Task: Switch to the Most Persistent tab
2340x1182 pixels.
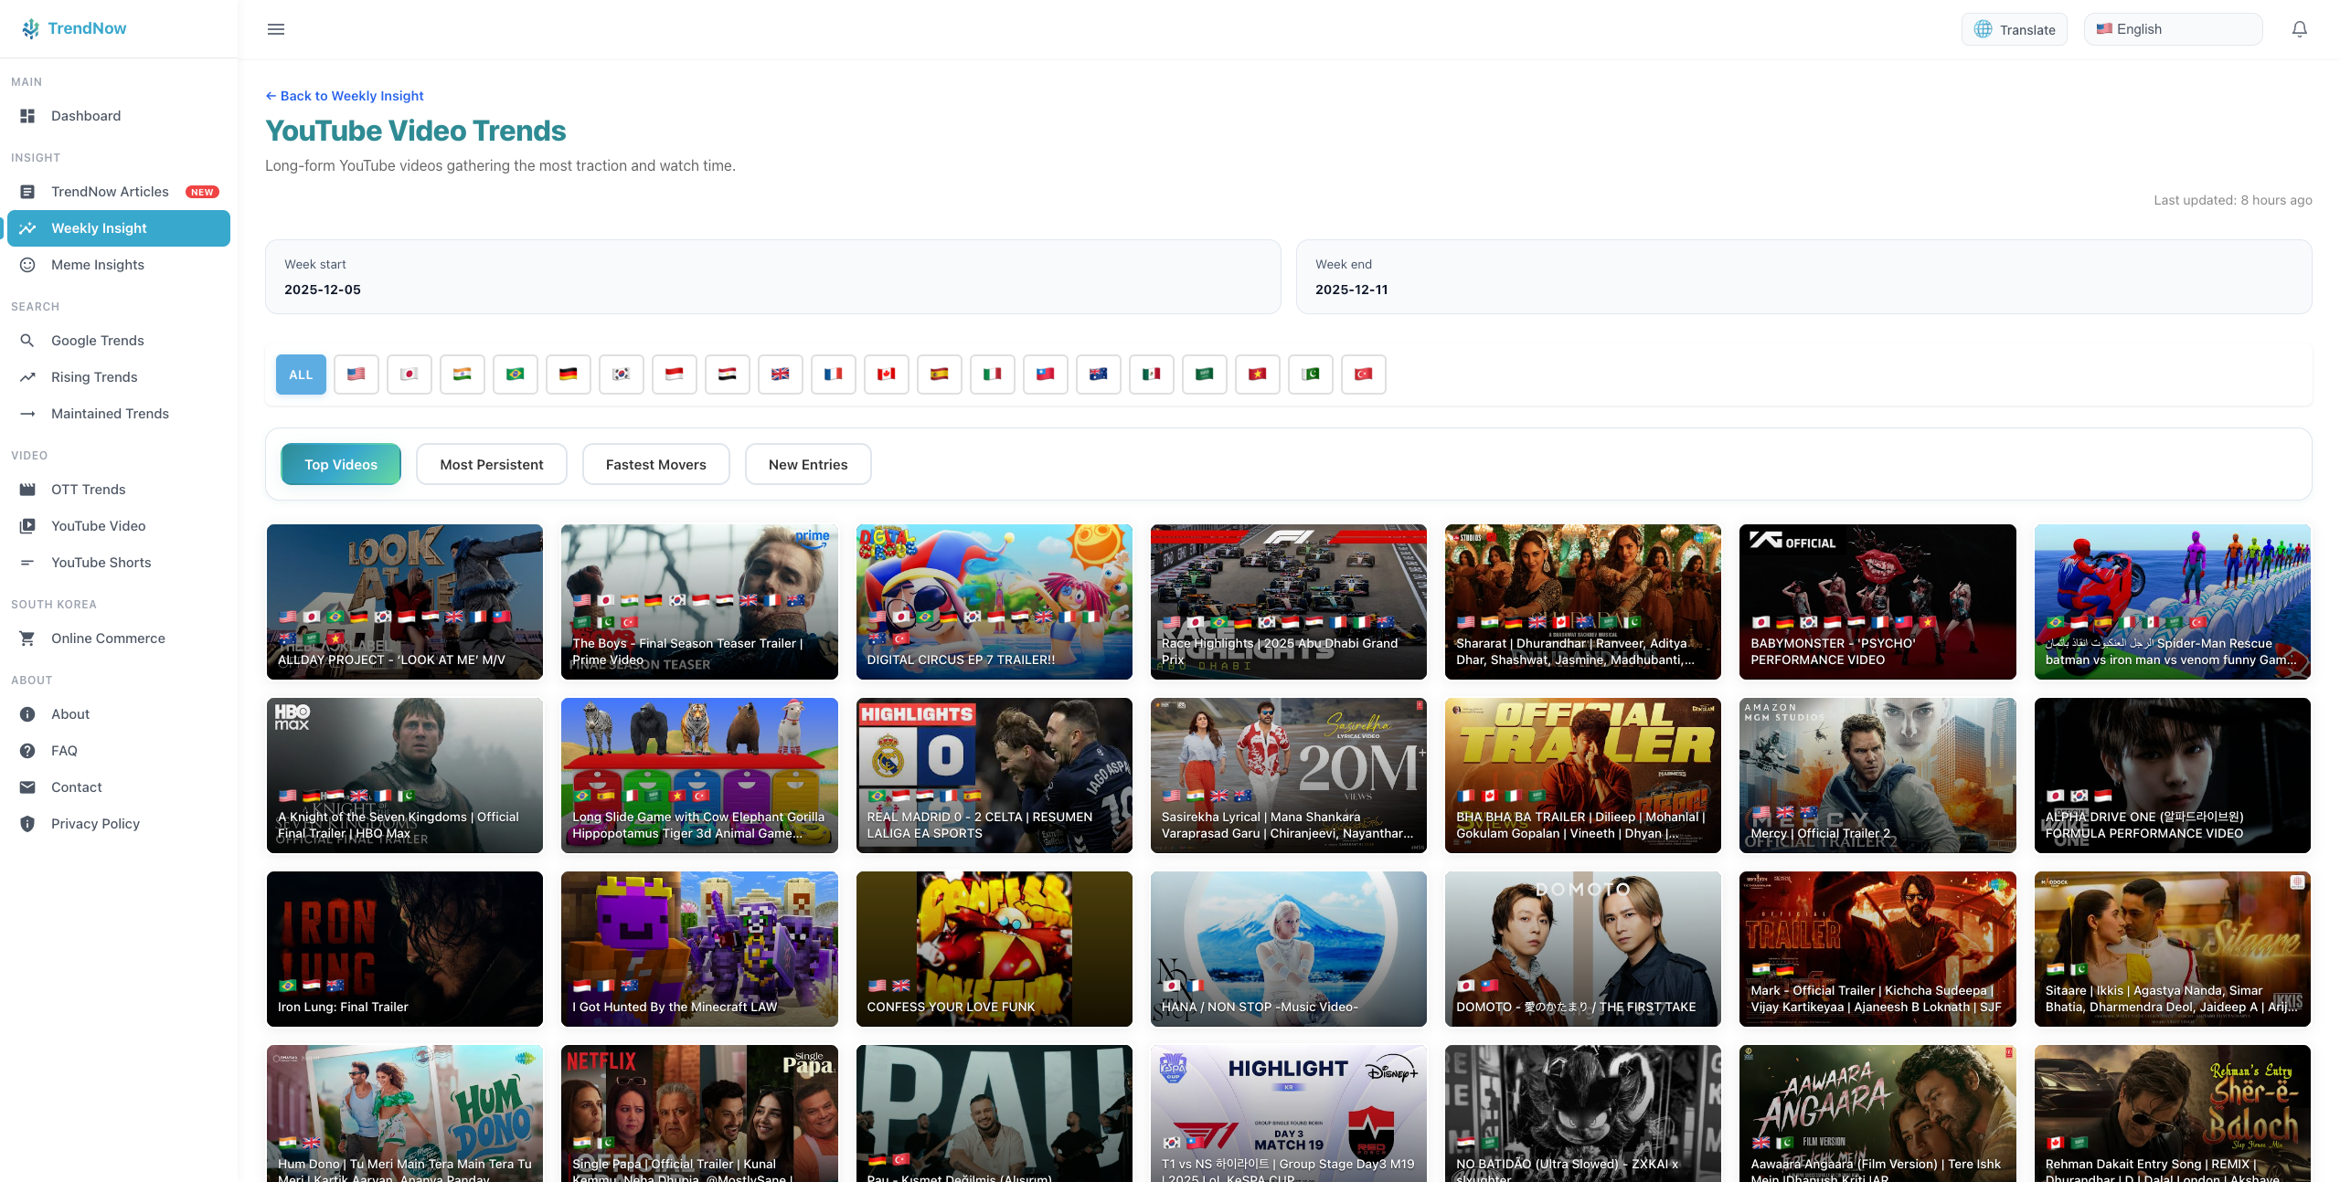Action: [x=491, y=464]
